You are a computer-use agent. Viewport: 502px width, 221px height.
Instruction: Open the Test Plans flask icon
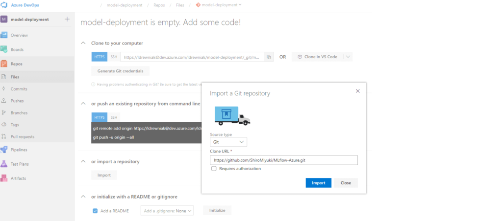click(x=4, y=164)
